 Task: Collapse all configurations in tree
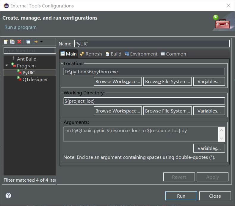[28, 42]
